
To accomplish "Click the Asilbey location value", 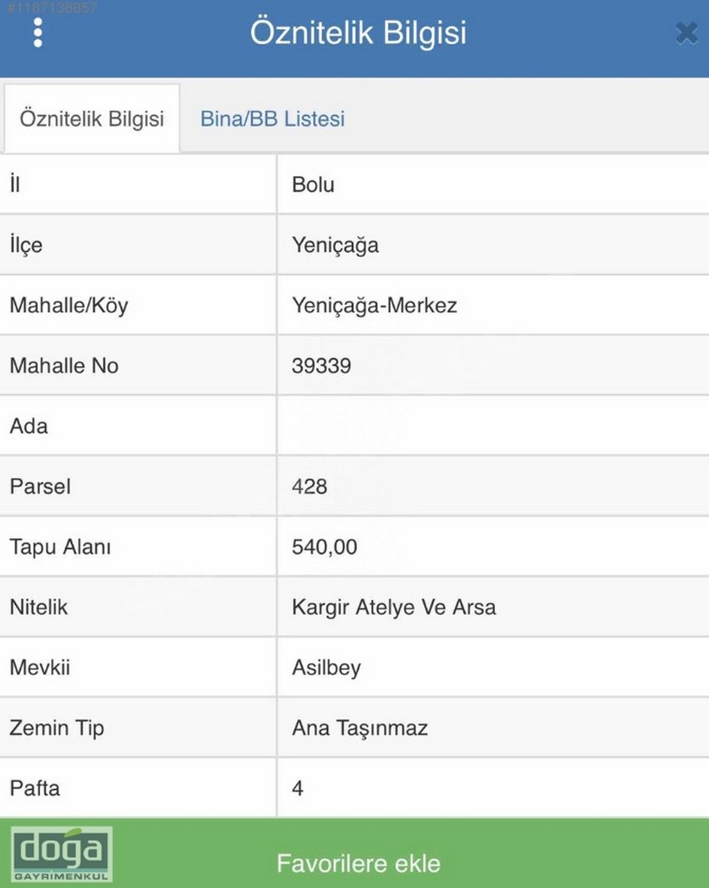I will click(326, 668).
